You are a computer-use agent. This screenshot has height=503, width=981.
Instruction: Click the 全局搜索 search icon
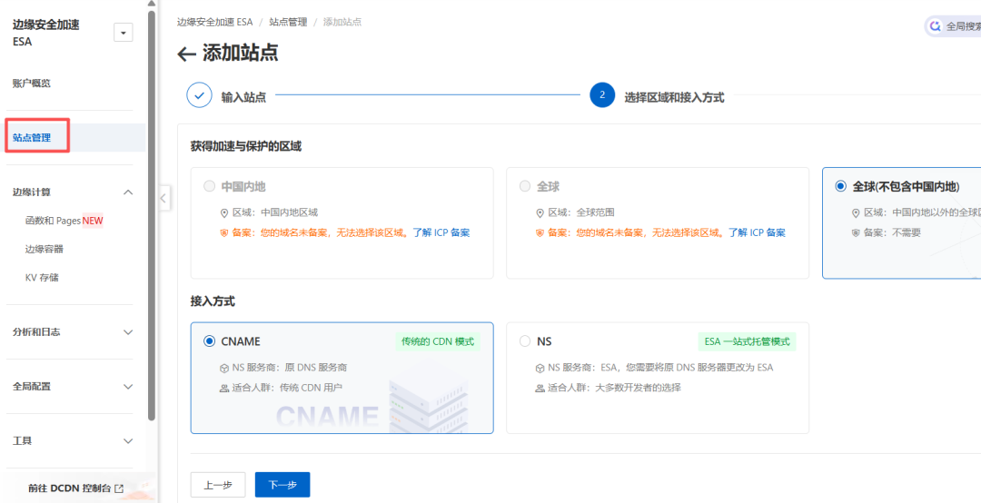tap(935, 26)
